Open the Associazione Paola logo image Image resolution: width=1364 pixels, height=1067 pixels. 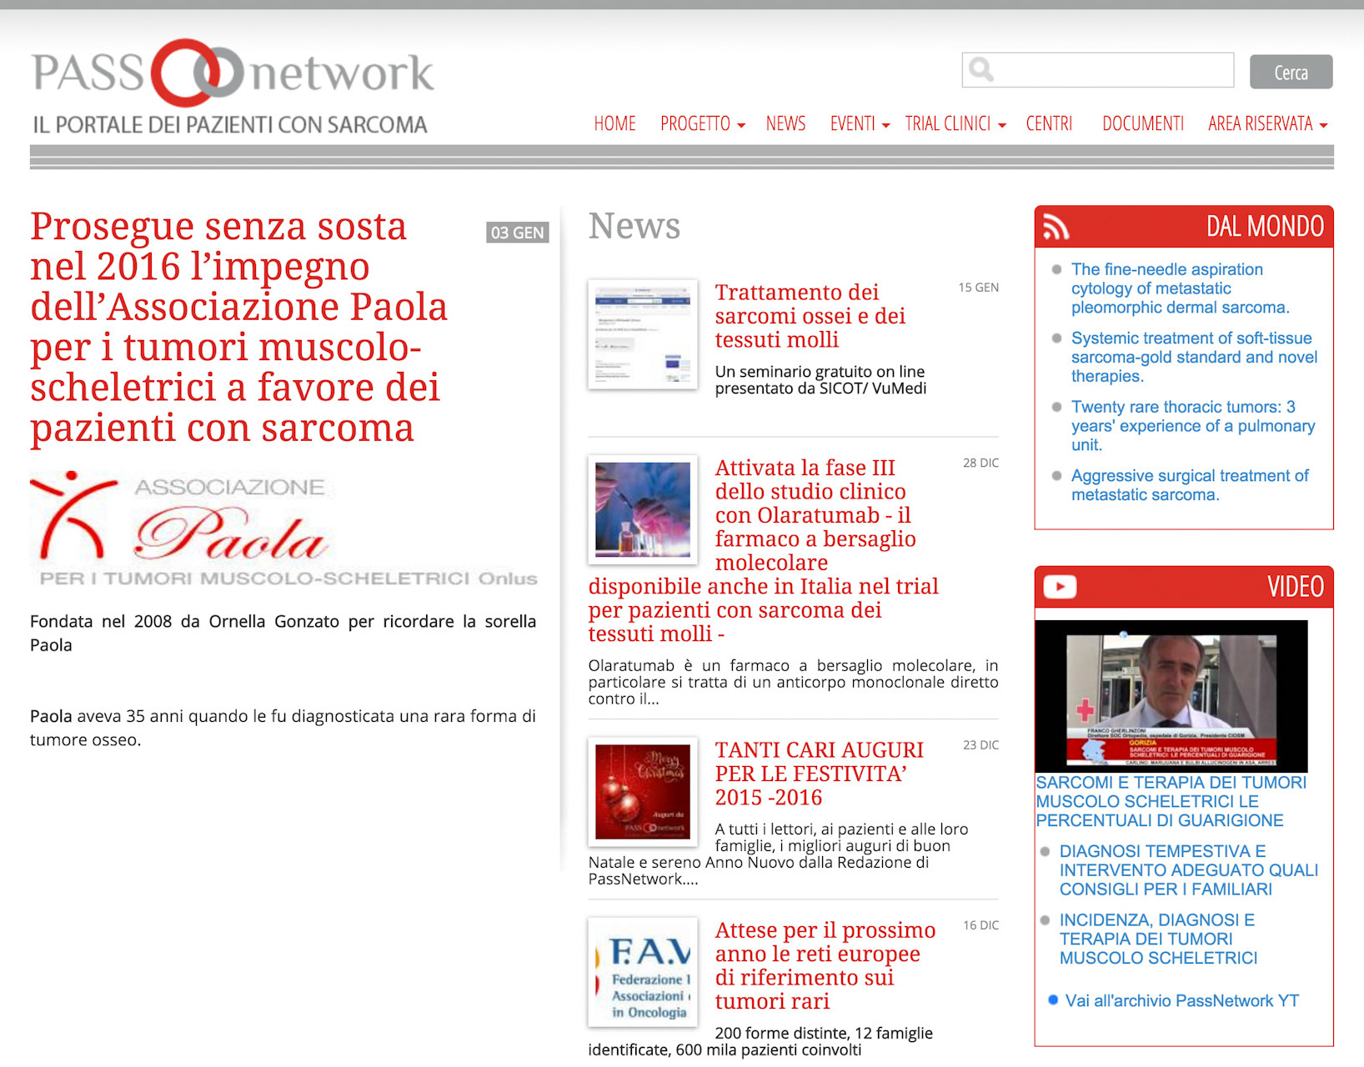(283, 529)
